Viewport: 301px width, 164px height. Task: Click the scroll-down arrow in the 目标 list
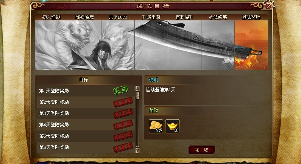click(137, 150)
